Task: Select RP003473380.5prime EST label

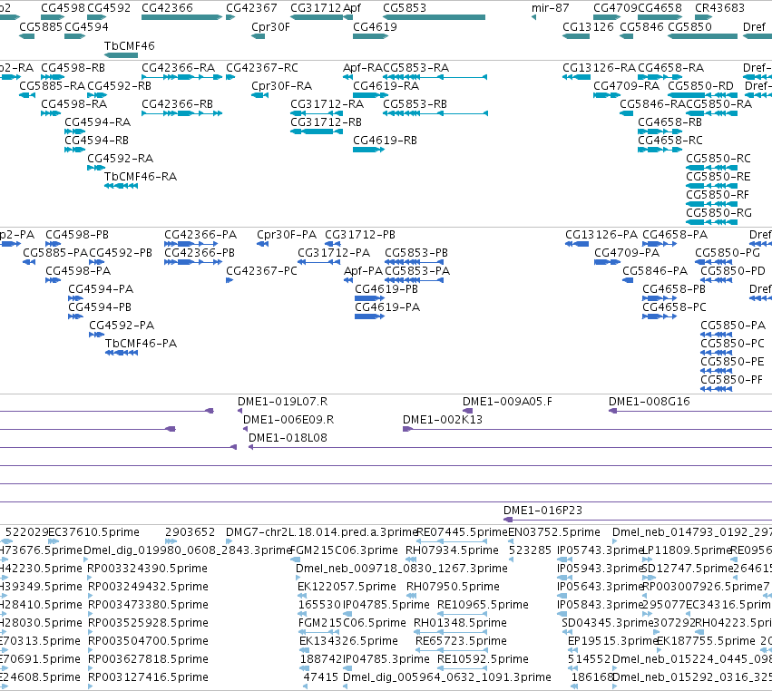Action: coord(148,605)
